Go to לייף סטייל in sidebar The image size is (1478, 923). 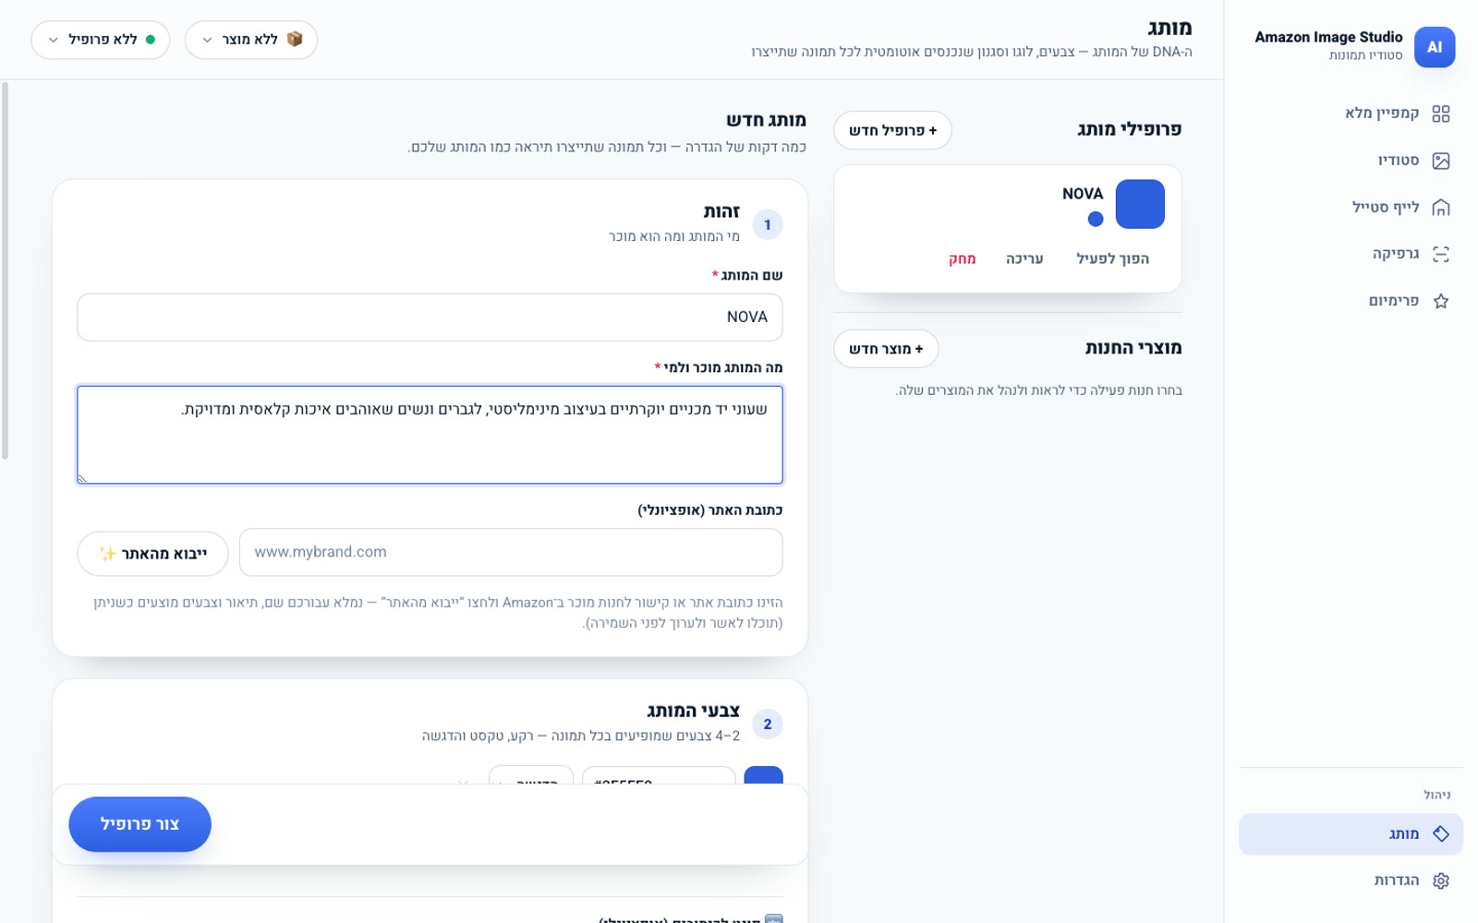coord(1351,208)
